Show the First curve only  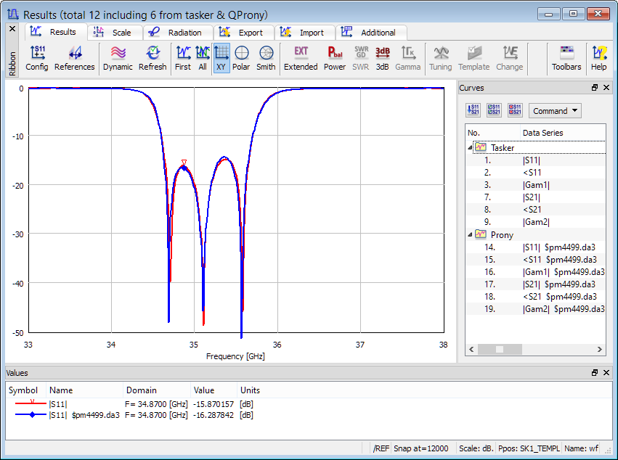183,58
